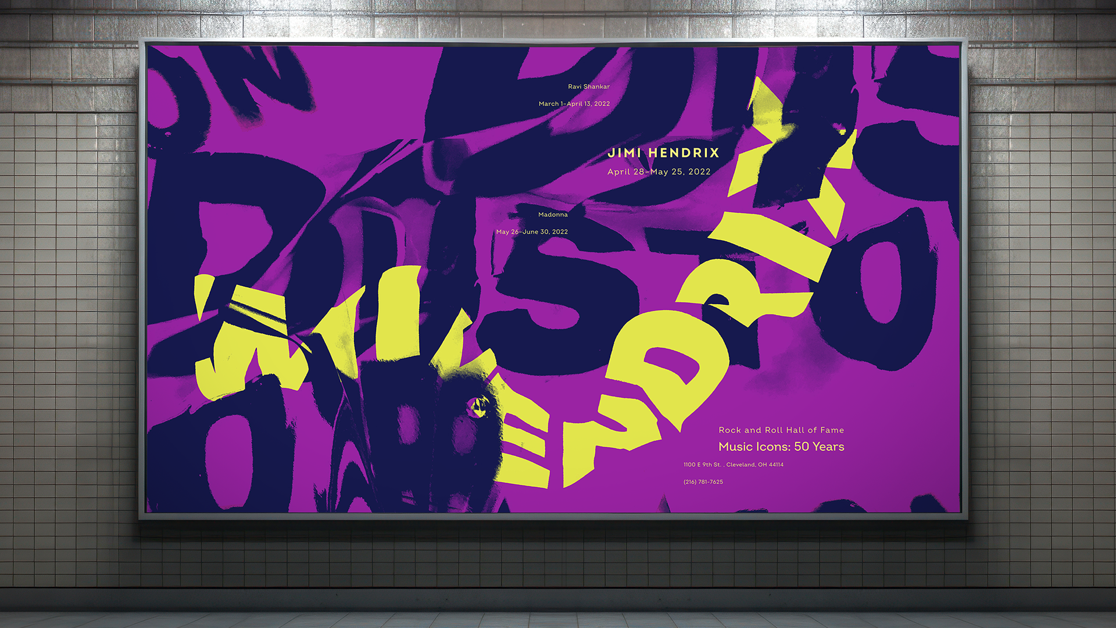Click the 'Music Icons: 50 Years' title
This screenshot has height=628, width=1116.
pyautogui.click(x=781, y=447)
